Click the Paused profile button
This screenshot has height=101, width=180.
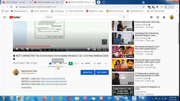click(x=169, y=7)
